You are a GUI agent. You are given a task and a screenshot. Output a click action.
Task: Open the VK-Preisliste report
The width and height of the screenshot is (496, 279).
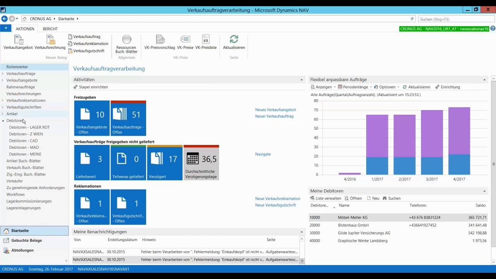[x=206, y=42]
